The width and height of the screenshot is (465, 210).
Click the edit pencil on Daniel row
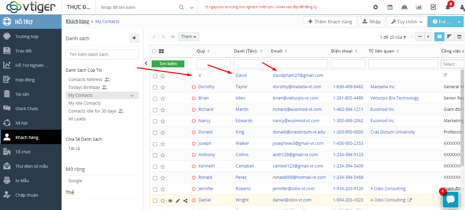pyautogui.click(x=178, y=200)
